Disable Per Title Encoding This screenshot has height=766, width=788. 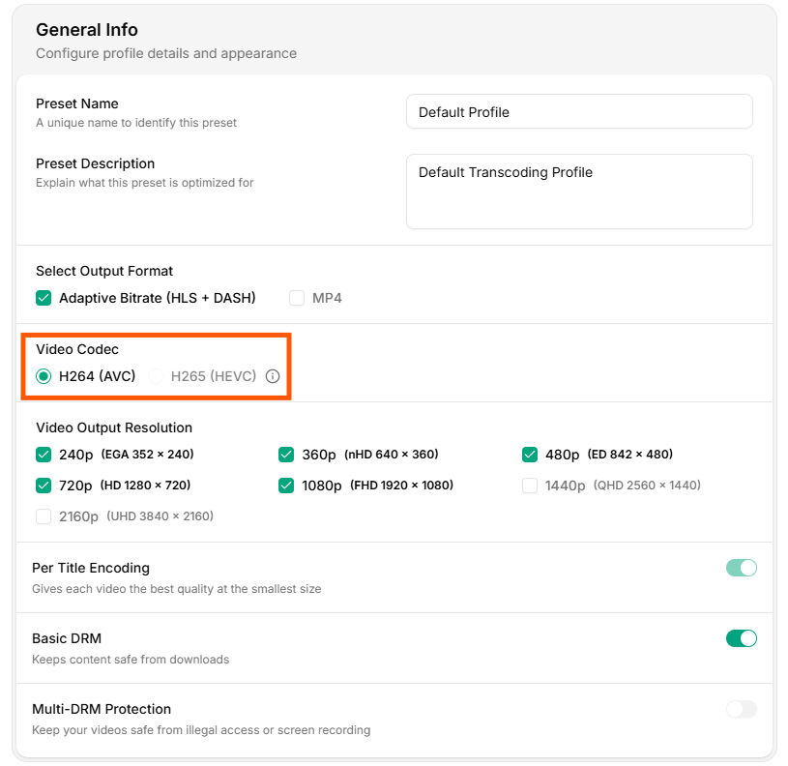tap(741, 568)
